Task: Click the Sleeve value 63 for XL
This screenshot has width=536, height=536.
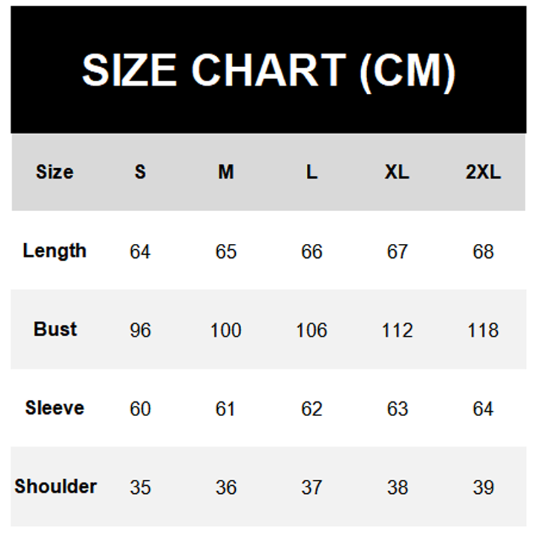Action: (x=397, y=409)
